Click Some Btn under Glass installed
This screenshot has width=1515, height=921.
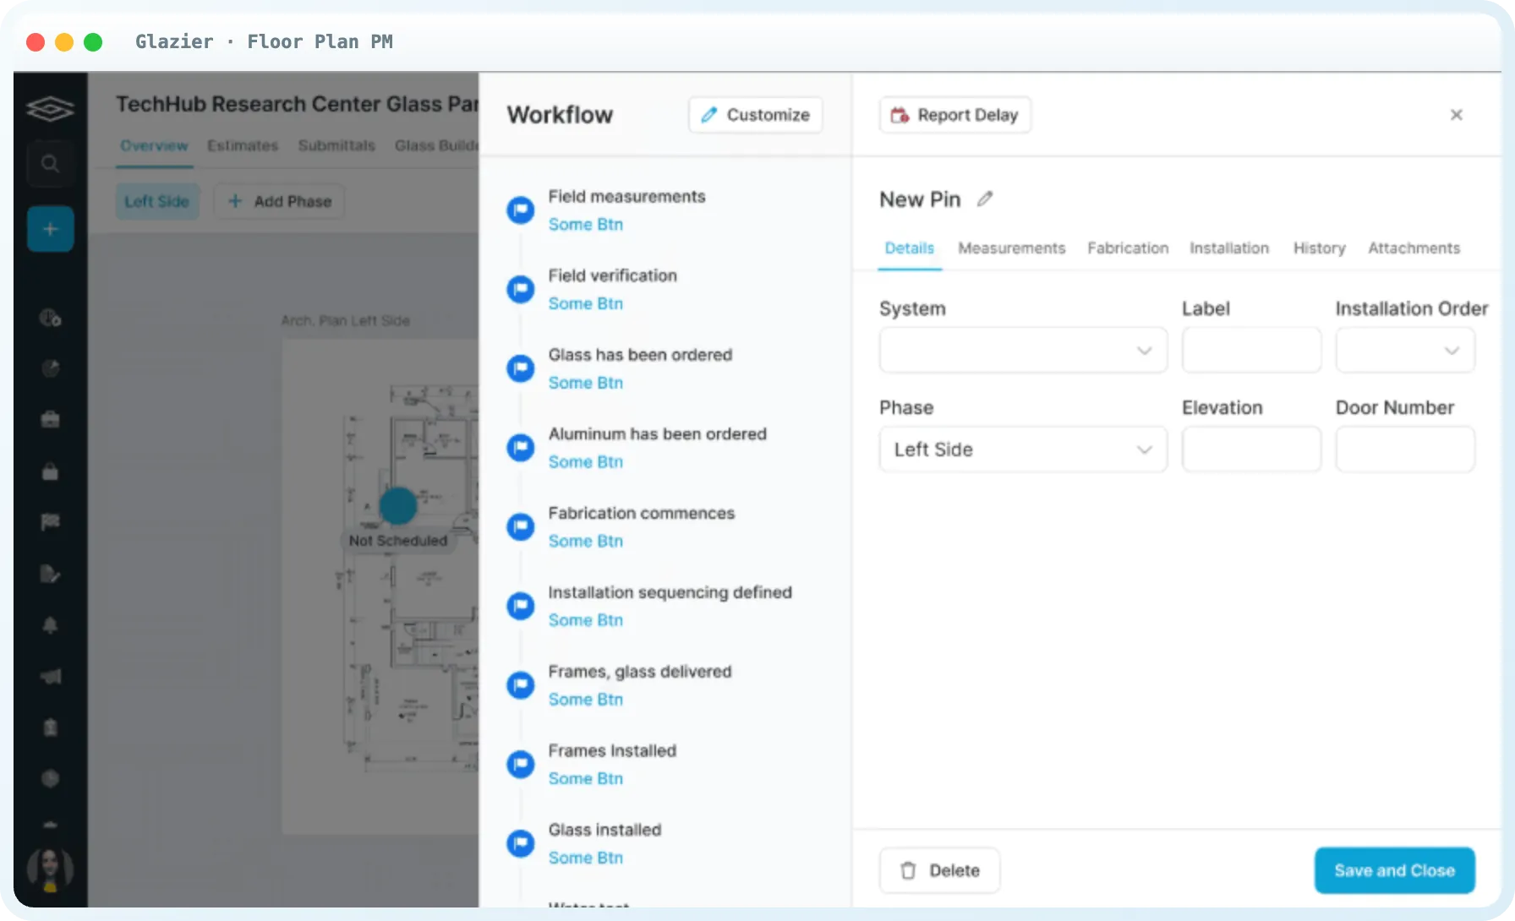click(586, 858)
